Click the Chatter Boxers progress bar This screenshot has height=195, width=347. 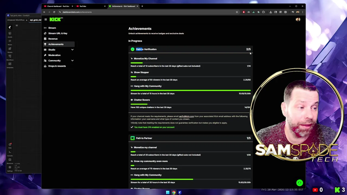[191, 104]
